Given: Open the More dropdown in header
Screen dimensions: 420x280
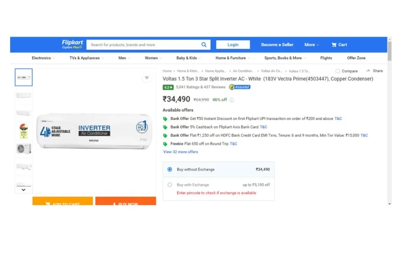Looking at the screenshot, I should (x=312, y=45).
